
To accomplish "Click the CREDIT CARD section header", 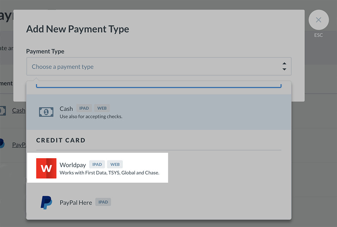I will pos(61,140).
